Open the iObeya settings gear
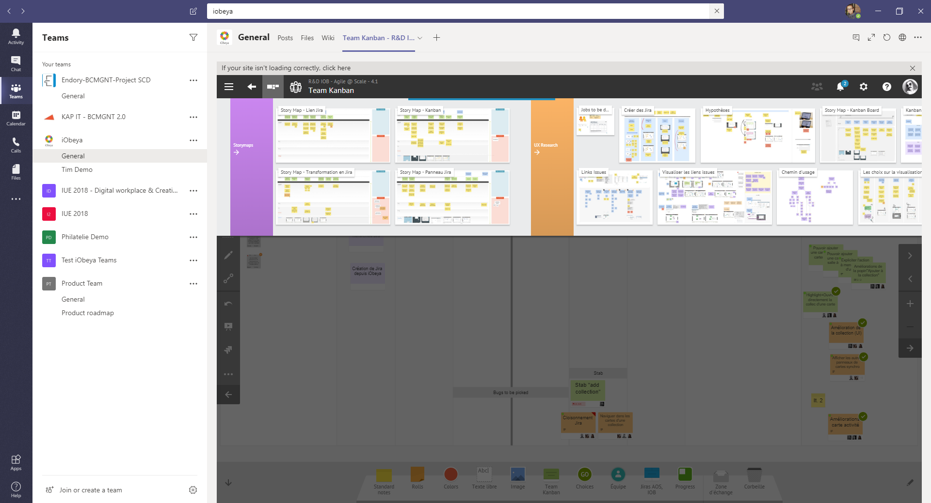This screenshot has height=503, width=931. coord(863,87)
